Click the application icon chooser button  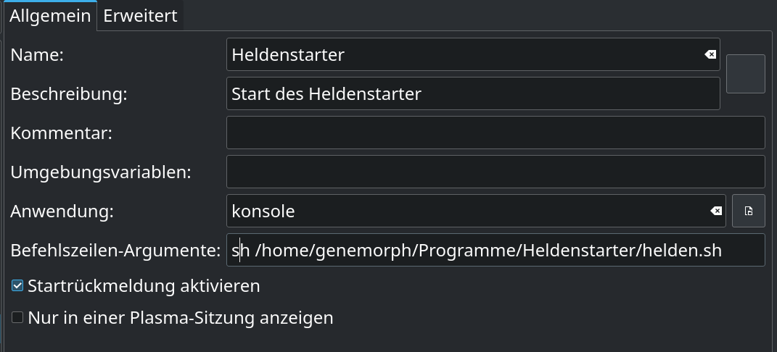pyautogui.click(x=745, y=74)
